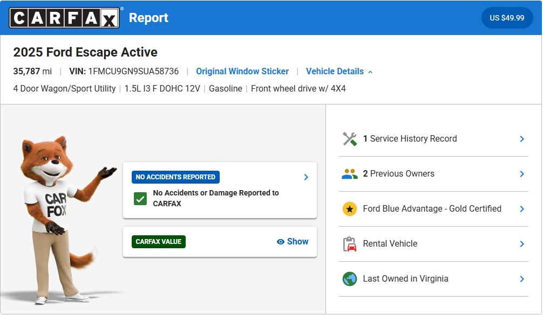Open Last Owned in Virginia arrow

(x=522, y=279)
